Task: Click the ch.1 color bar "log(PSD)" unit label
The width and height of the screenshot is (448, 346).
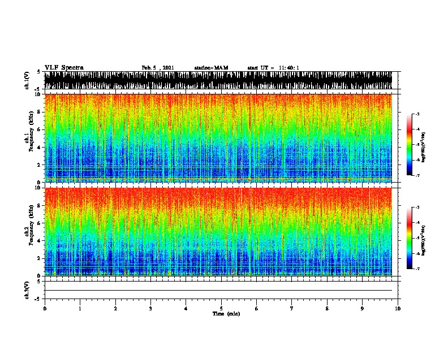Action: 423,147
